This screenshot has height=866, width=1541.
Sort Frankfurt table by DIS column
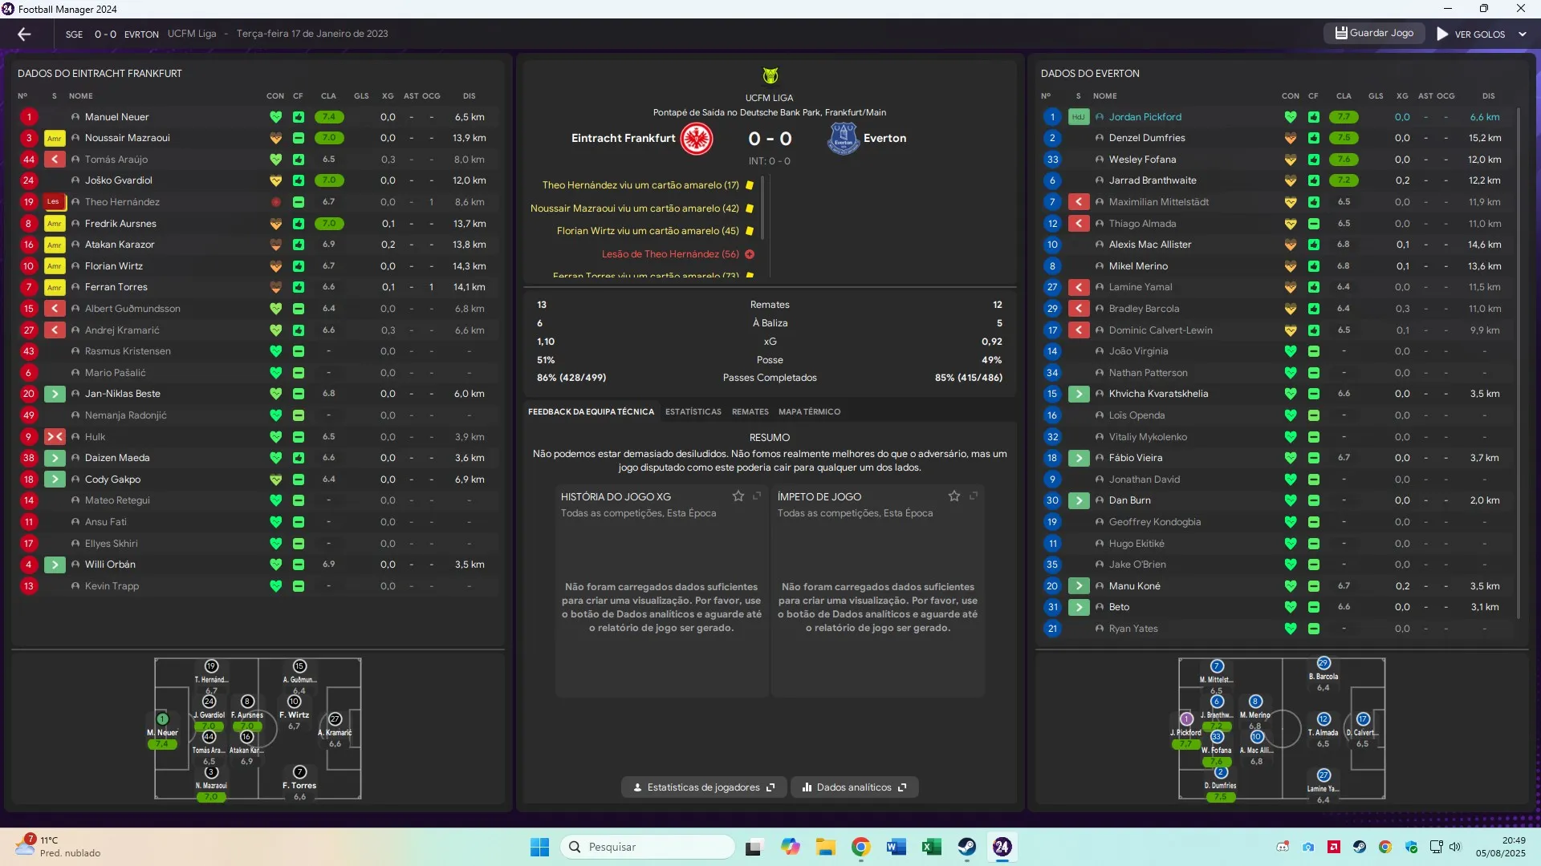469,96
